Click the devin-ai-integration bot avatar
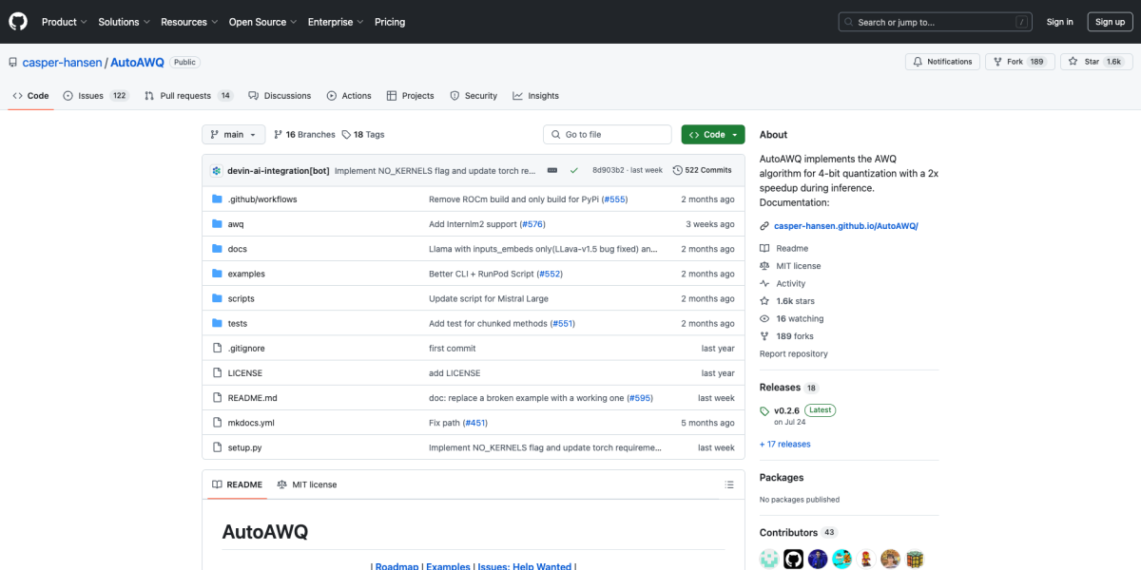The image size is (1141, 570). (216, 170)
